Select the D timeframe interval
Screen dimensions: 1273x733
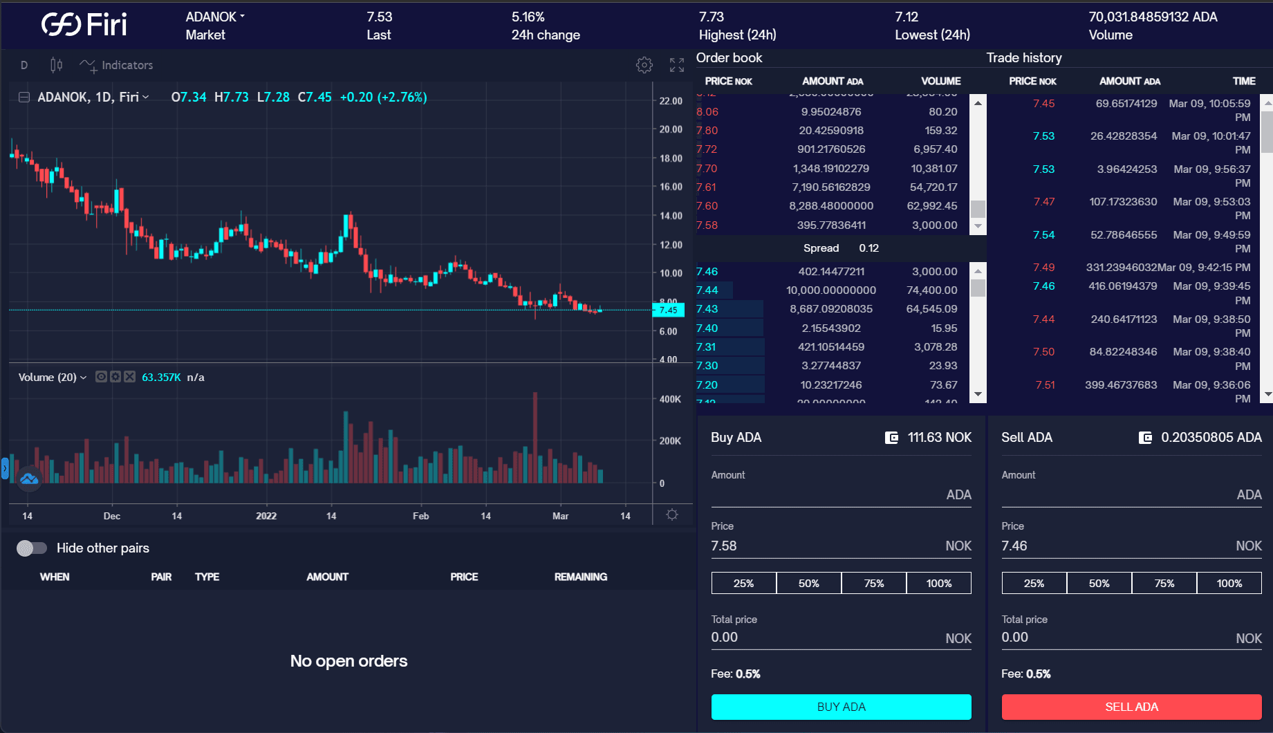click(x=24, y=65)
